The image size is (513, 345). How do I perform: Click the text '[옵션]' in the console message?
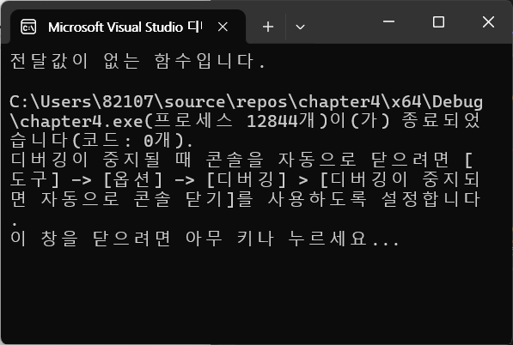pyautogui.click(x=132, y=180)
